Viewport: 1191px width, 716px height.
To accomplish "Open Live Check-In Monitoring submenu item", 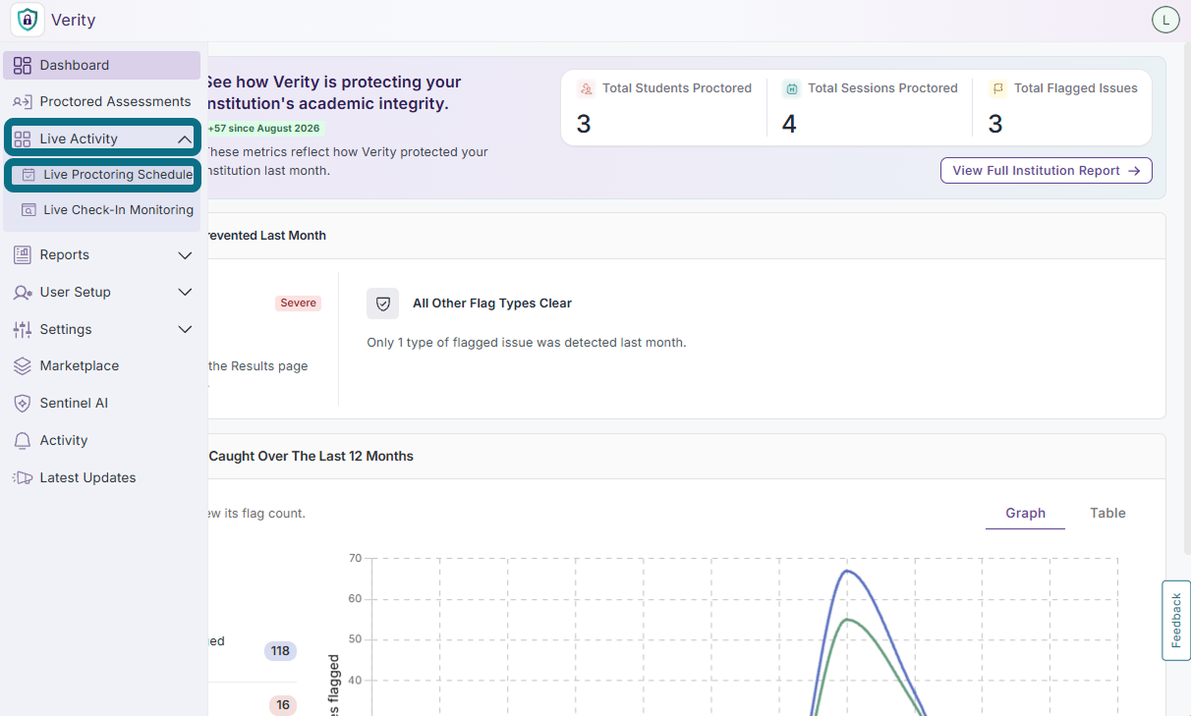I will [106, 210].
